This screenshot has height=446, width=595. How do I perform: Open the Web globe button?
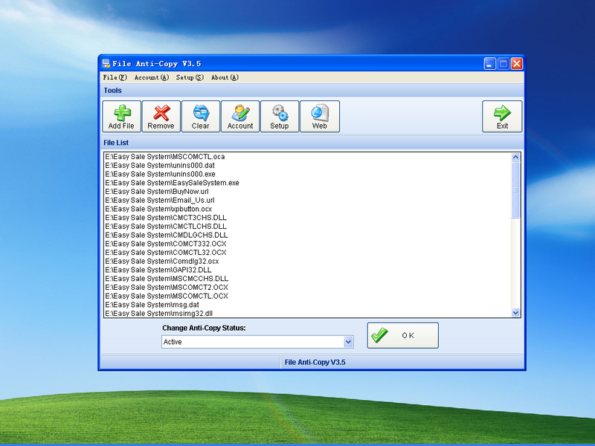tap(320, 117)
